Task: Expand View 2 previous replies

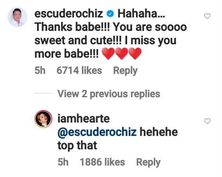Action: point(109,94)
